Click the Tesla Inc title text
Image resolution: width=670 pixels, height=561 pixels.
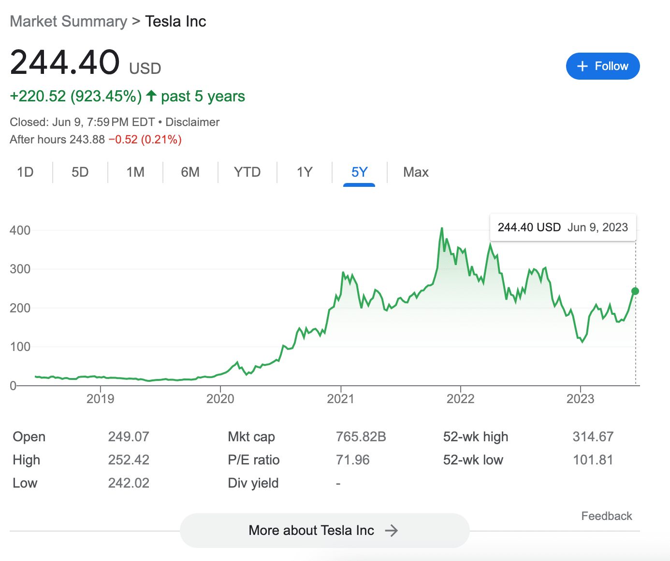[175, 21]
